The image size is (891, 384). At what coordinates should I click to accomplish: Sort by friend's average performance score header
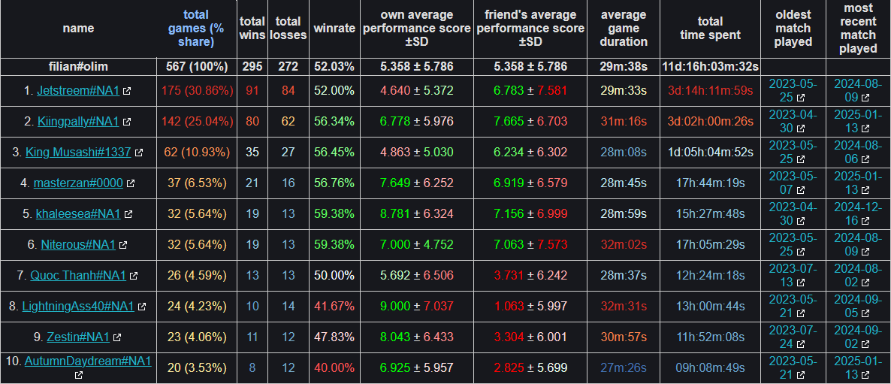point(530,29)
